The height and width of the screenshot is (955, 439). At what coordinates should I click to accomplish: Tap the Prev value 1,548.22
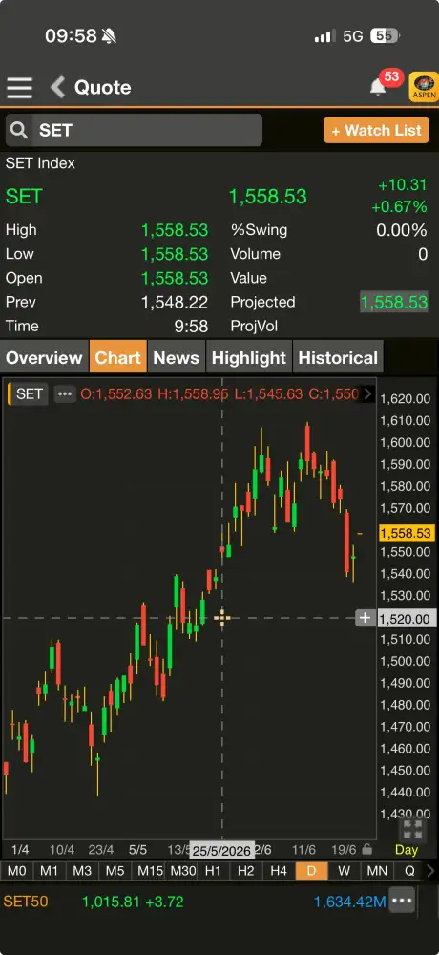click(175, 302)
